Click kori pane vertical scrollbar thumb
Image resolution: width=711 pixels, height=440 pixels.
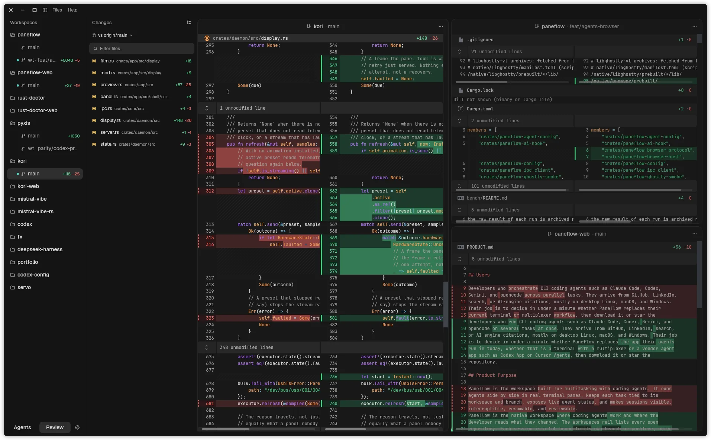[446, 305]
